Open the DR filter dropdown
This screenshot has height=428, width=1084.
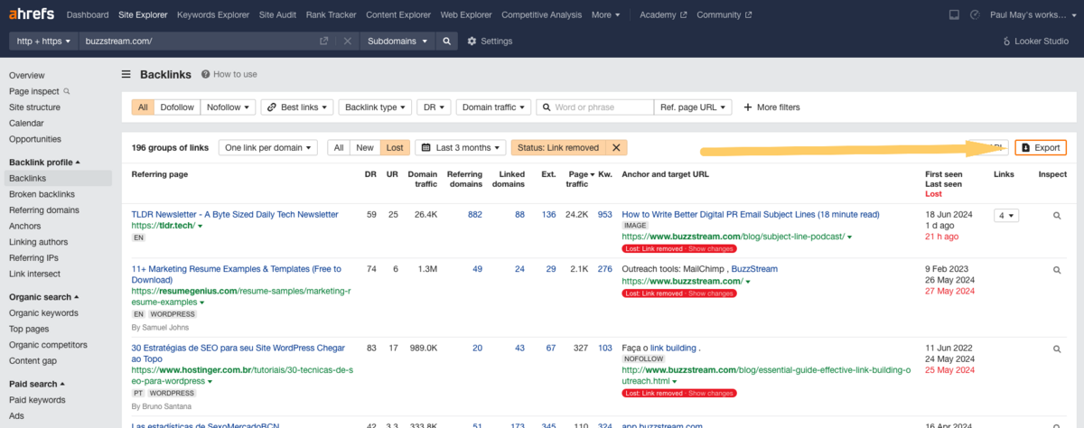[434, 107]
